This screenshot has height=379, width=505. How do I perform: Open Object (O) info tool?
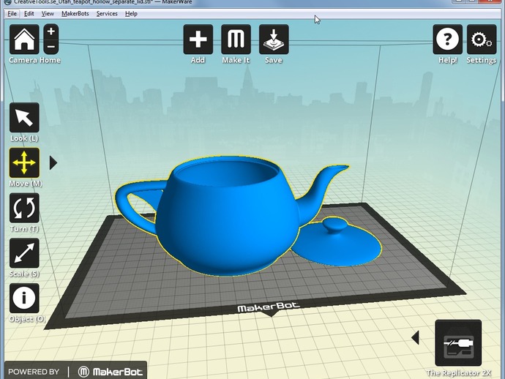[x=24, y=299]
